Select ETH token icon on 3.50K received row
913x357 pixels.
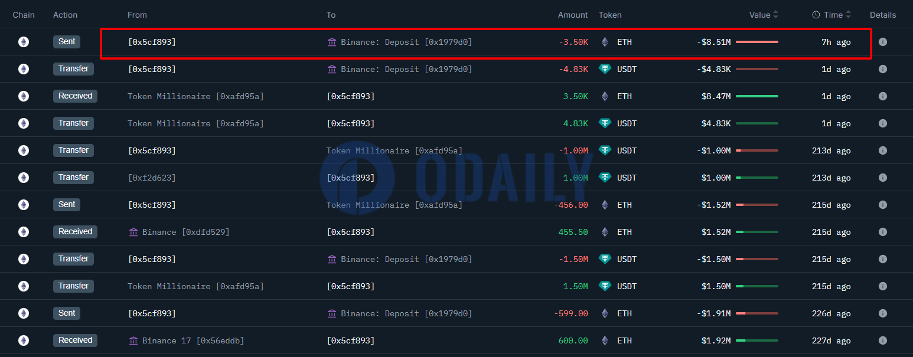tap(605, 96)
